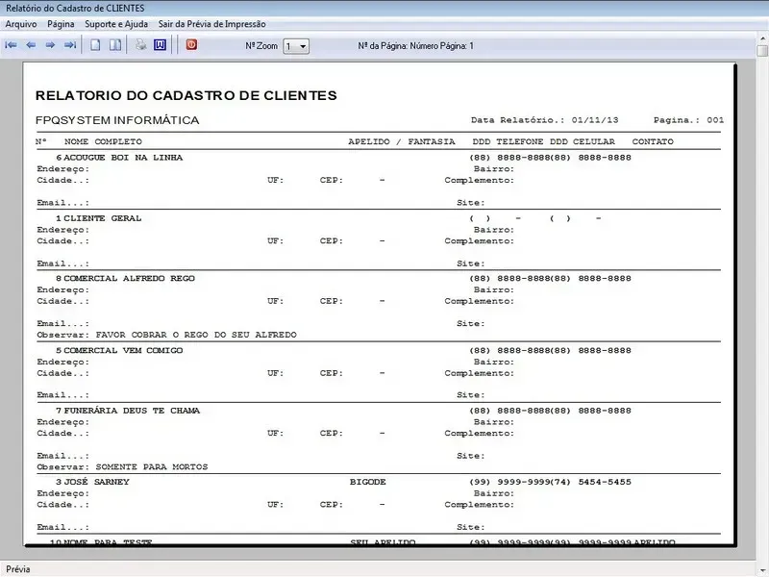Screen dimensions: 769x577
Task: Open the Arquivo menu
Action: click(21, 23)
